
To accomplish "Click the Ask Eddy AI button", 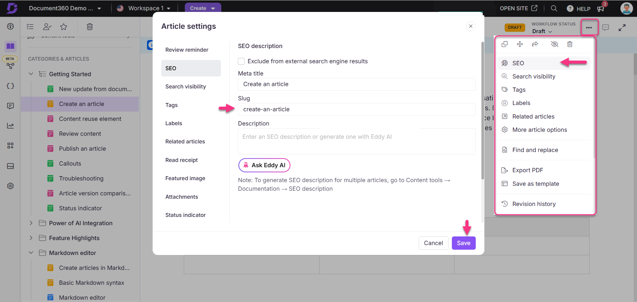I will pyautogui.click(x=264, y=165).
